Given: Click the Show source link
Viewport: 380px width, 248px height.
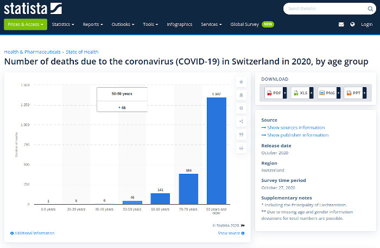Looking at the screenshot, I should coord(229,233).
